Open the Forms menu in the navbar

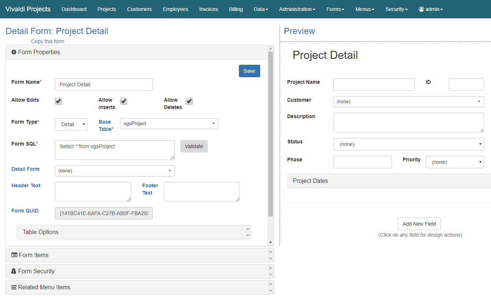335,9
